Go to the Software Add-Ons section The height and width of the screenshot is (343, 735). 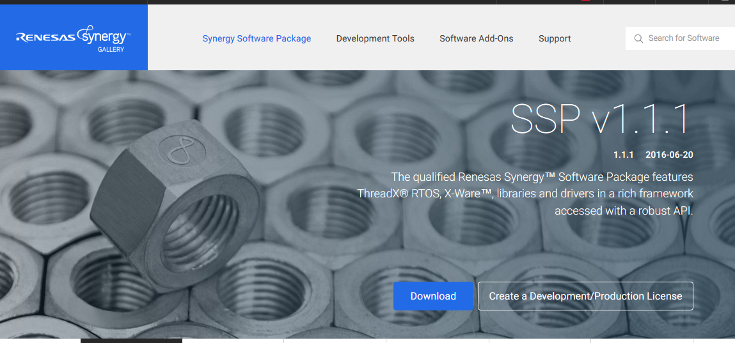pyautogui.click(x=476, y=38)
